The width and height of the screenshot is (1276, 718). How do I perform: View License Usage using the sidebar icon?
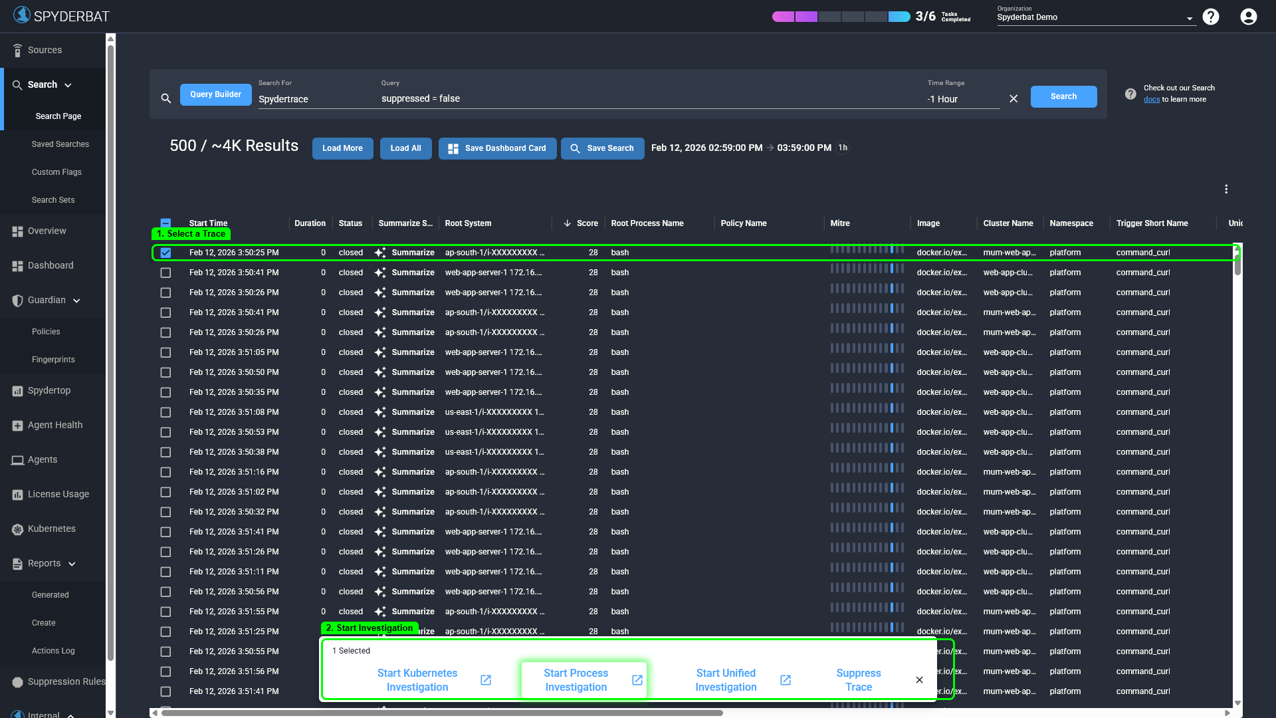coord(18,494)
